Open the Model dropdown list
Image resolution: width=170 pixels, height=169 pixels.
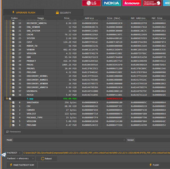[x=124, y=140]
